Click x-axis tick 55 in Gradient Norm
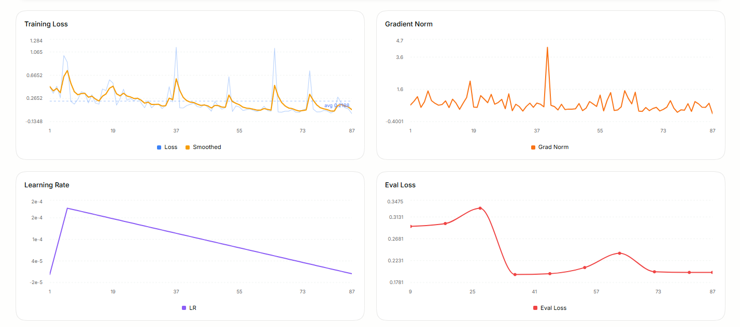Viewport: 740px width, 327px height. click(600, 131)
